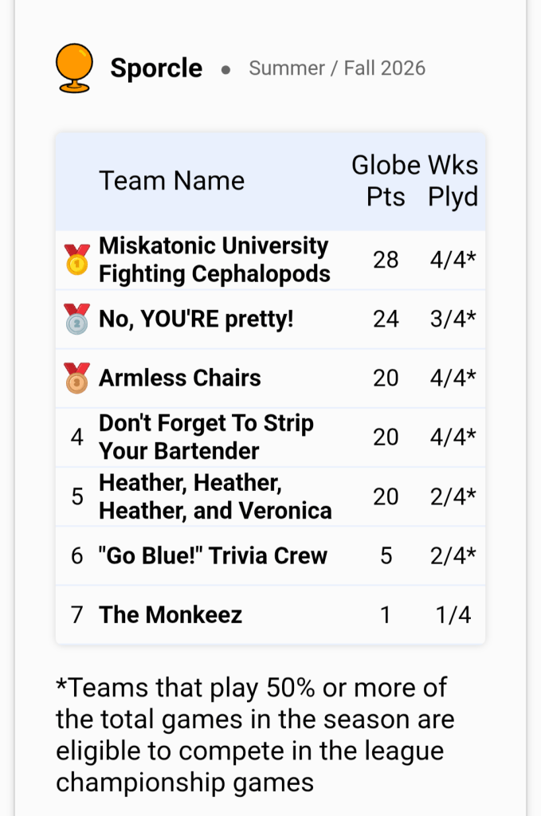Select Don't Forget To Strip Your Bartender
This screenshot has height=816, width=541.
206,437
